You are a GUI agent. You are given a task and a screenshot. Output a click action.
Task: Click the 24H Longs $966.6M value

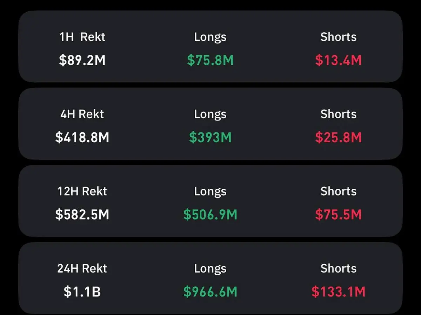[210, 292]
